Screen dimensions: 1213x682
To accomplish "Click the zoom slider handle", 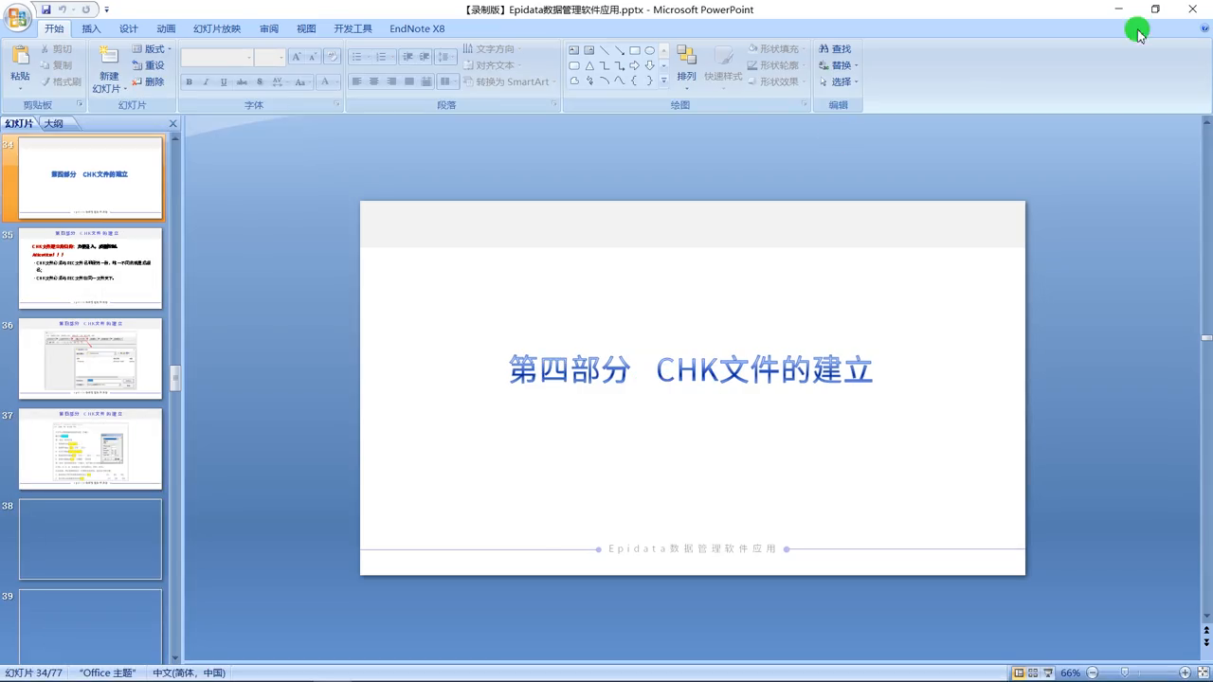I will click(1125, 673).
